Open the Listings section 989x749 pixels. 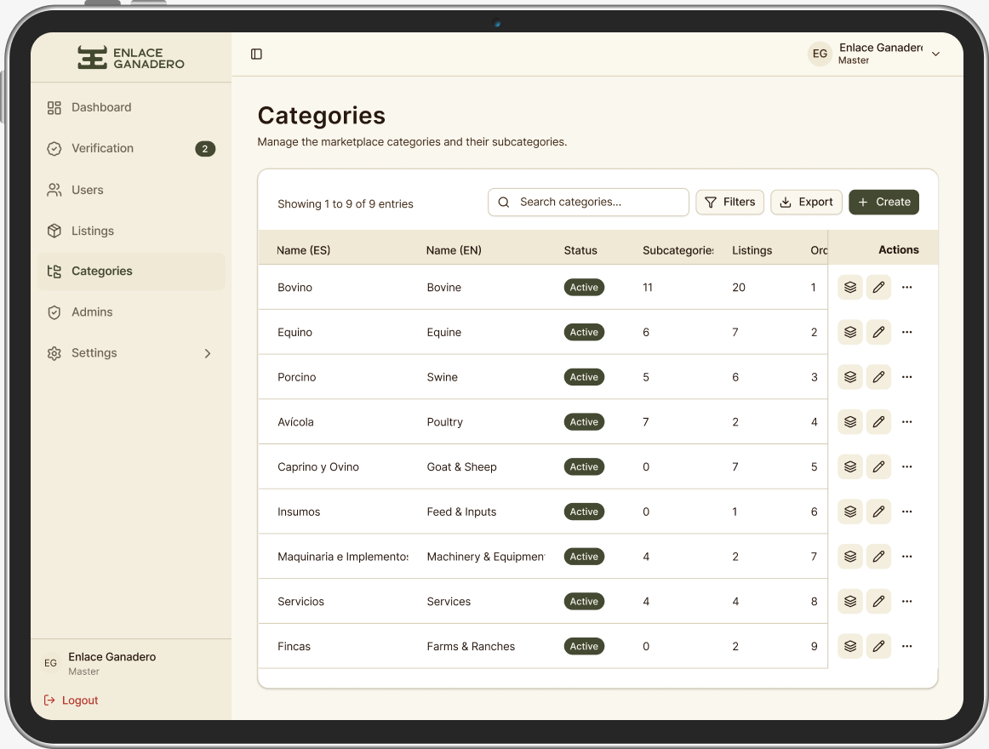(x=130, y=231)
